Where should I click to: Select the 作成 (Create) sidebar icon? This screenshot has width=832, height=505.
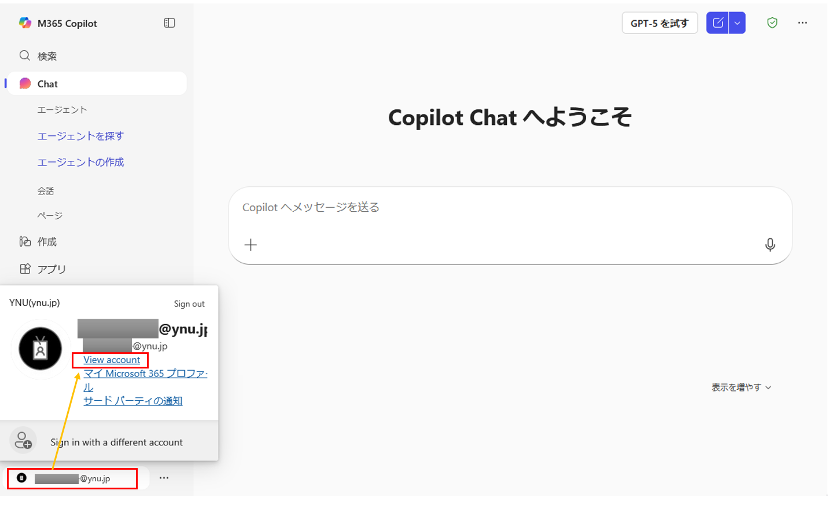coord(25,241)
